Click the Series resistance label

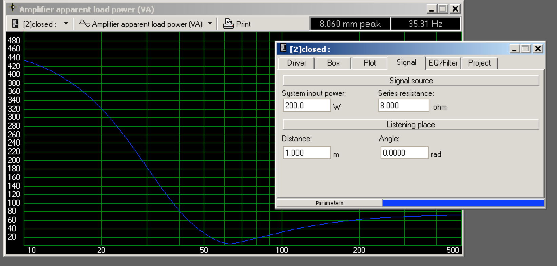[406, 94]
